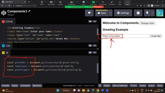
Task: Select the HTML editor tab
Action: [x=7, y=22]
